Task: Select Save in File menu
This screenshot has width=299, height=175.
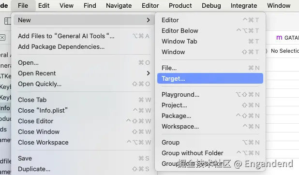Action: 84,158
